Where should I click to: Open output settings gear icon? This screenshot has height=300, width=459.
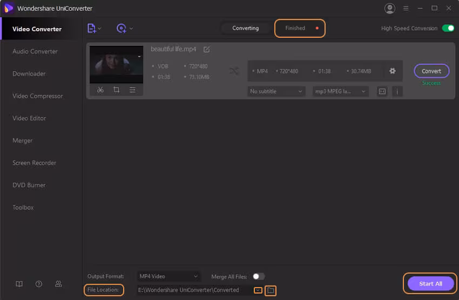pos(392,71)
